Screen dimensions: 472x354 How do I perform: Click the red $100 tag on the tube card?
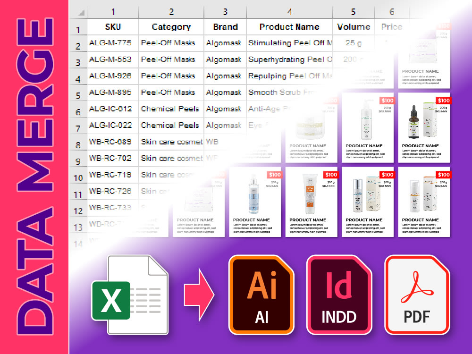pyautogui.click(x=330, y=175)
